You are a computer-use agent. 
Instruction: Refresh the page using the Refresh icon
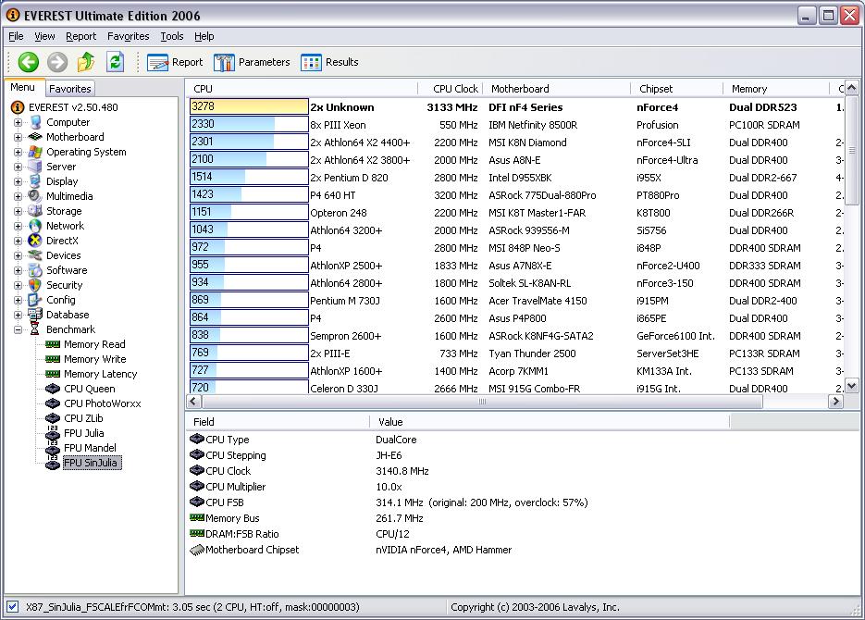[116, 62]
